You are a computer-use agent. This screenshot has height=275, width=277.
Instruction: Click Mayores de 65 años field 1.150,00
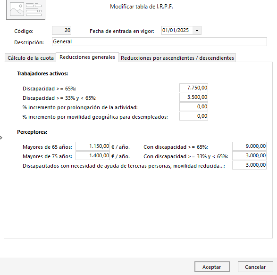tap(93, 146)
